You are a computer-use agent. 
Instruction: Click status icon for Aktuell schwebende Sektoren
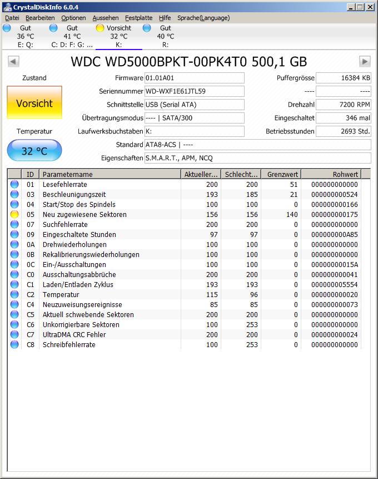point(14,314)
